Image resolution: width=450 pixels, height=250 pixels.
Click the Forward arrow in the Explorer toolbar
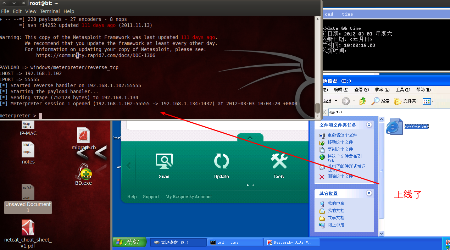(x=346, y=101)
